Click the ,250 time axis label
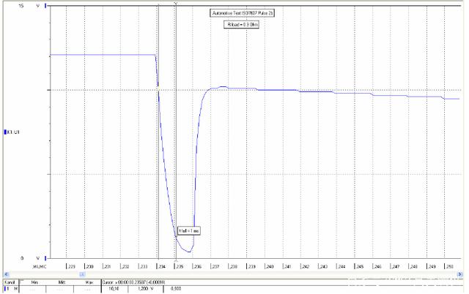 tap(449, 266)
